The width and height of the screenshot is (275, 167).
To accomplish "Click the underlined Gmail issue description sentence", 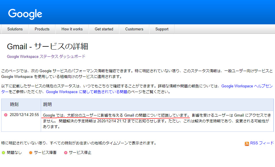I will (x=116, y=115).
